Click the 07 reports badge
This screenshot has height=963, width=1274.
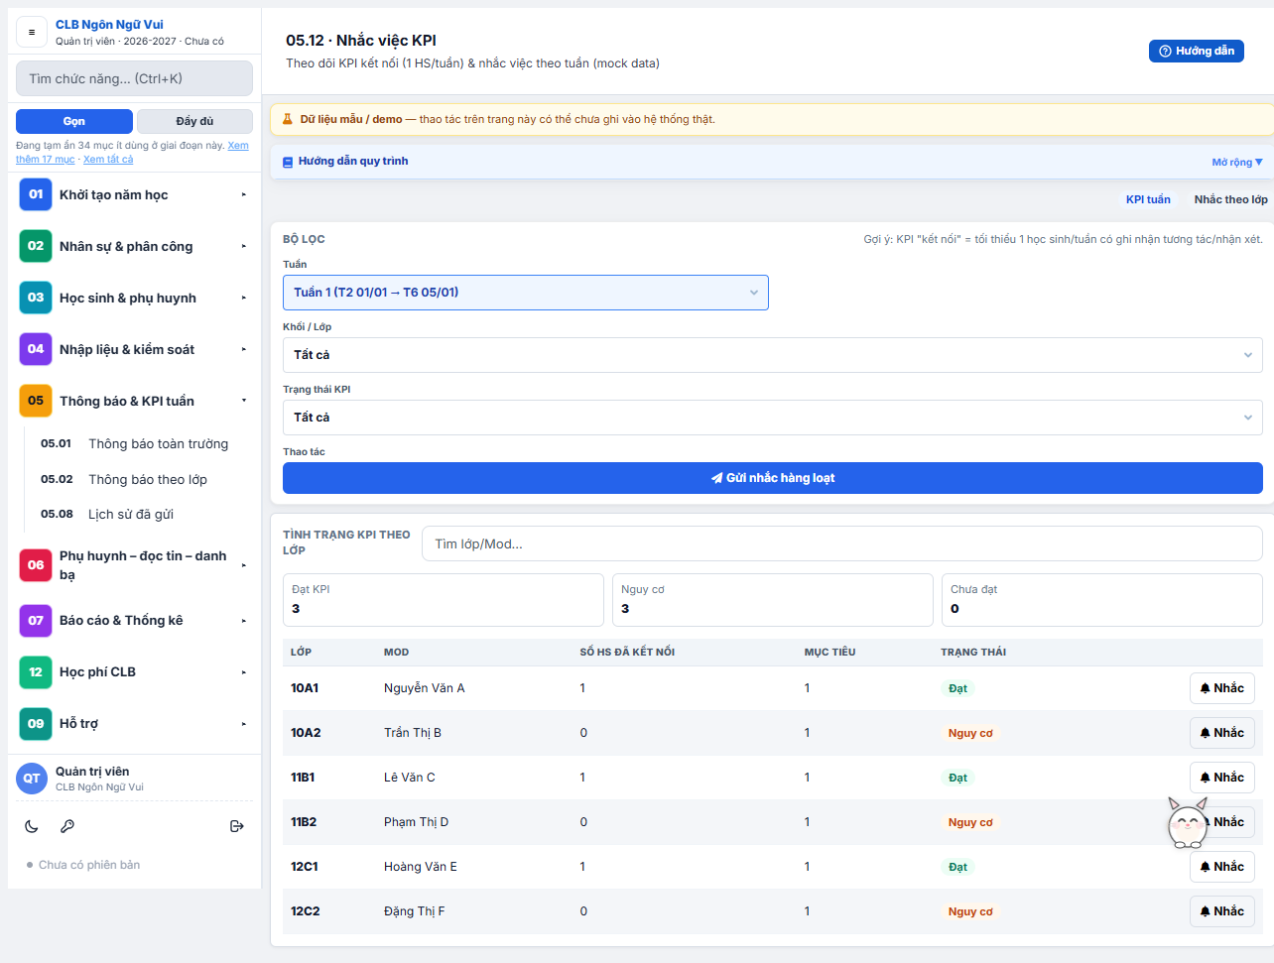pyautogui.click(x=36, y=621)
